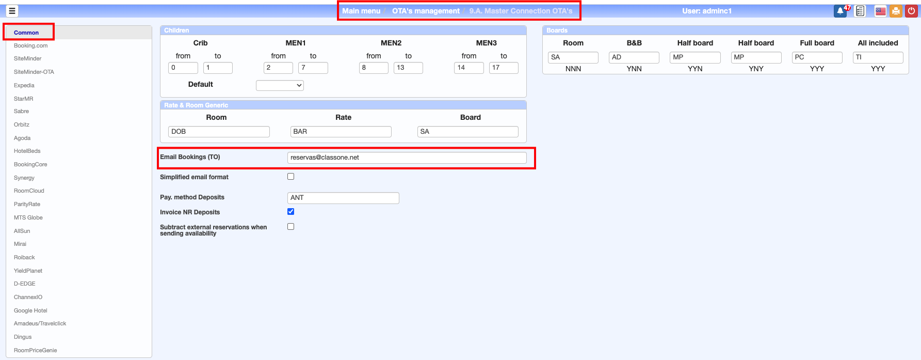Open the hamburger menu icon

point(12,11)
